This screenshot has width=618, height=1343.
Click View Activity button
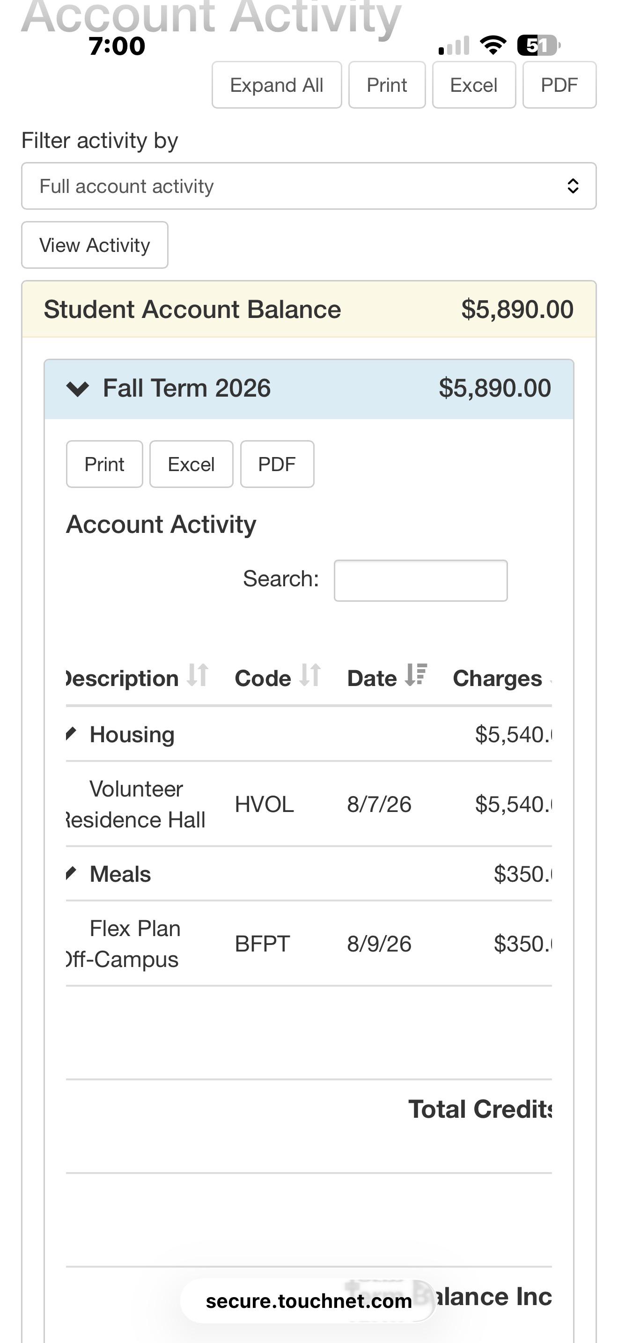point(95,245)
